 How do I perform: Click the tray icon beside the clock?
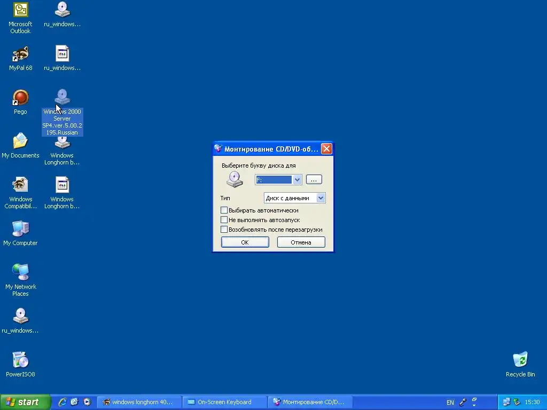(x=517, y=403)
